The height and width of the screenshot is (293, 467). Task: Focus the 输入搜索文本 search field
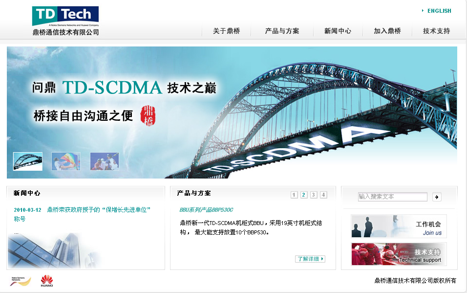pyautogui.click(x=393, y=197)
